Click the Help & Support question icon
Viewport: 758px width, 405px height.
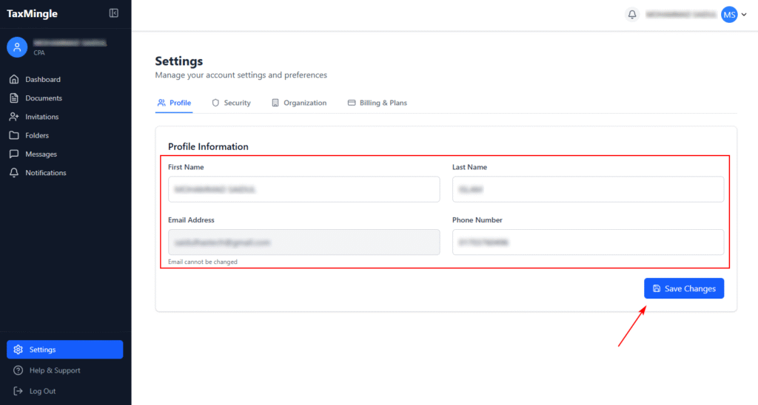(x=19, y=370)
